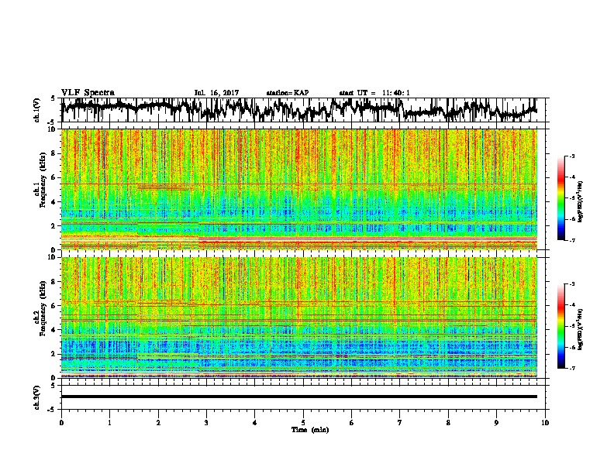
Task: Click time axis tick label "10"
Action: click(x=545, y=423)
